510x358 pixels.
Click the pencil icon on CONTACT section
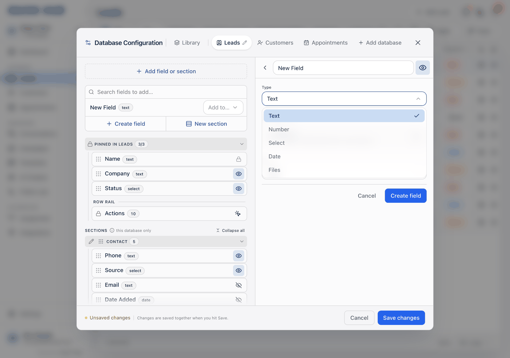click(x=91, y=242)
